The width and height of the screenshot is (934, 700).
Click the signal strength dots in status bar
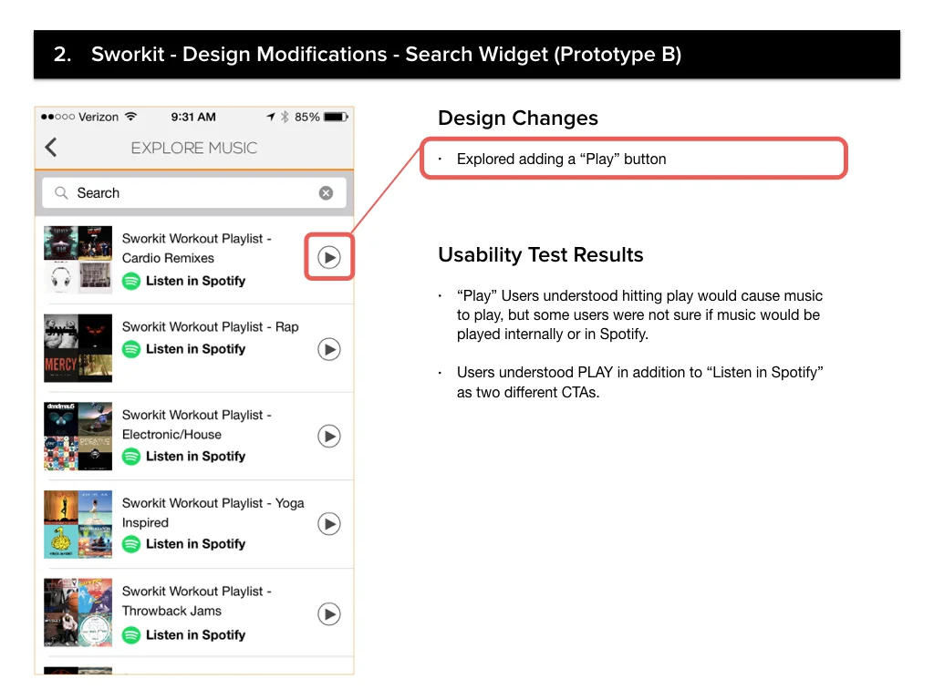(57, 117)
